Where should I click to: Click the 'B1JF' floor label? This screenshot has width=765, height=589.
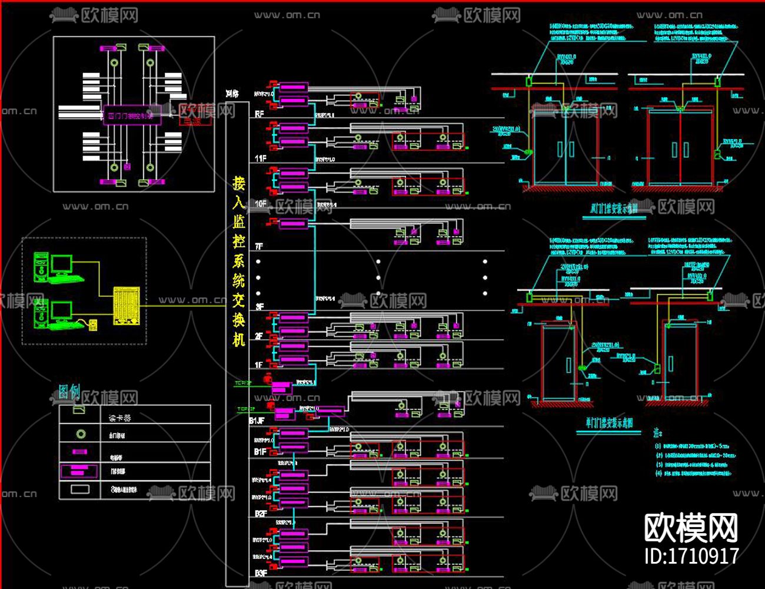(257, 421)
